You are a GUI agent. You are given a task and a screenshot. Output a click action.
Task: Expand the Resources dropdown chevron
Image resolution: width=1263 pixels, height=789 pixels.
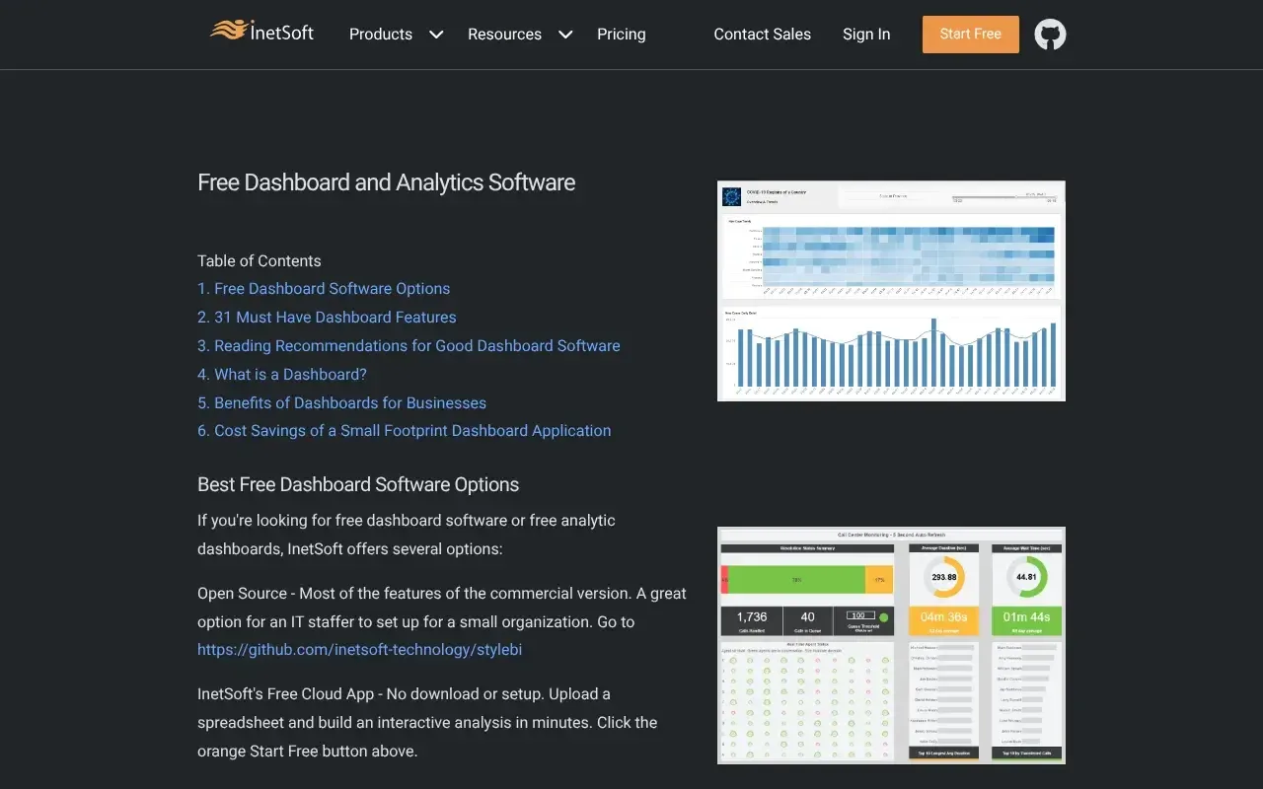[565, 35]
